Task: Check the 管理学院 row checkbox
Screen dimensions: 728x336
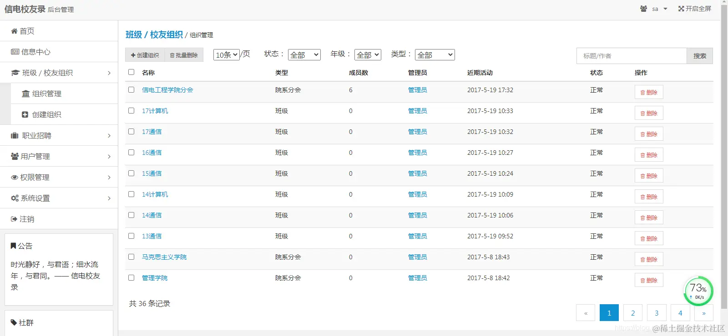Action: [x=131, y=277]
